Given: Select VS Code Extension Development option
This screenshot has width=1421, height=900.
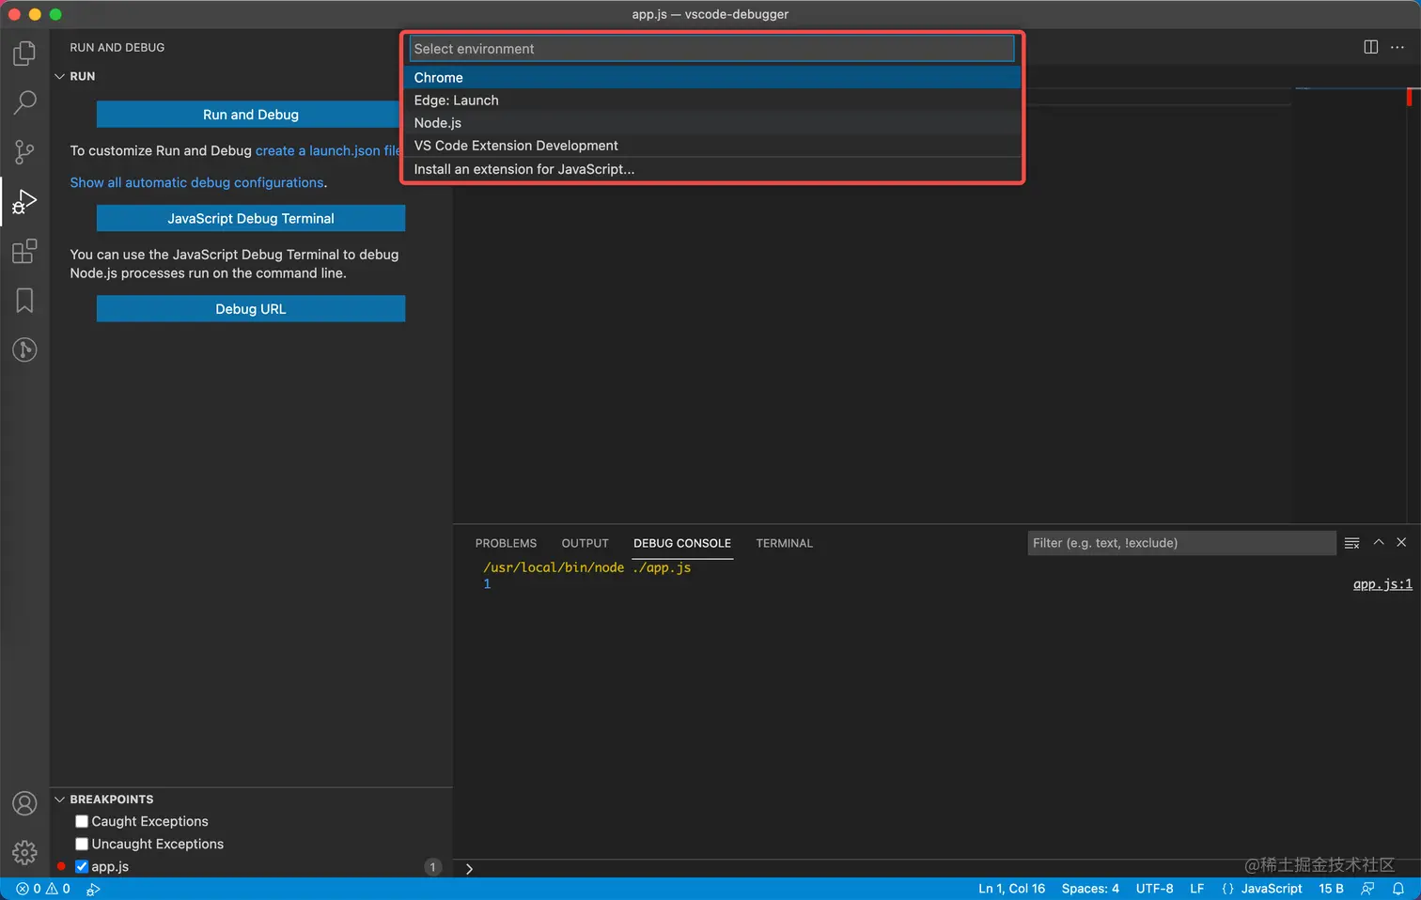Looking at the screenshot, I should [714, 145].
